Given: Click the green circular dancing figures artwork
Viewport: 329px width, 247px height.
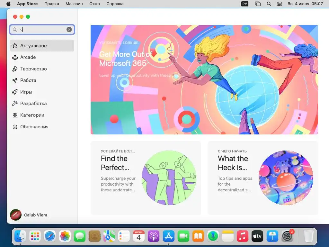Looking at the screenshot, I should coord(169,178).
